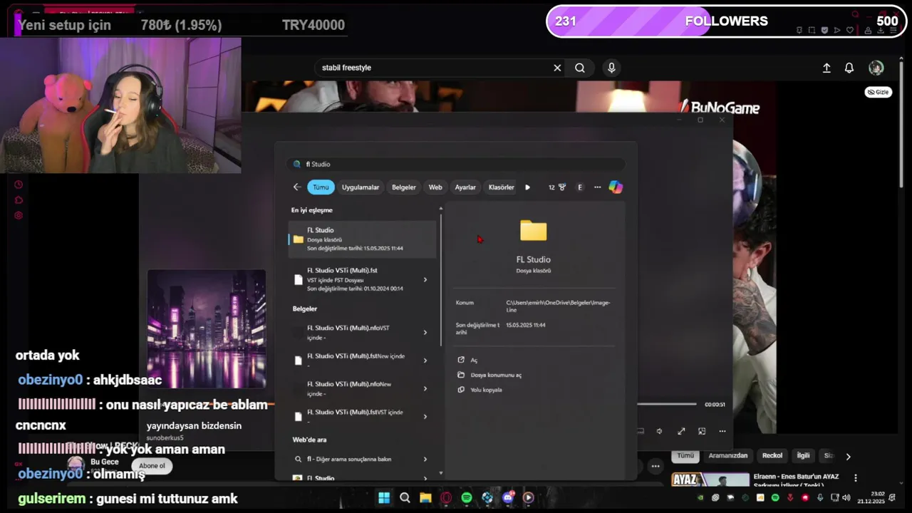This screenshot has height=513, width=912.
Task: Open File Explorer from the taskbar
Action: (x=425, y=497)
